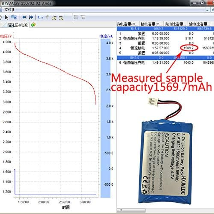Open the grey hierarchical table view icon
The height and width of the screenshot is (214, 214).
[83, 17]
